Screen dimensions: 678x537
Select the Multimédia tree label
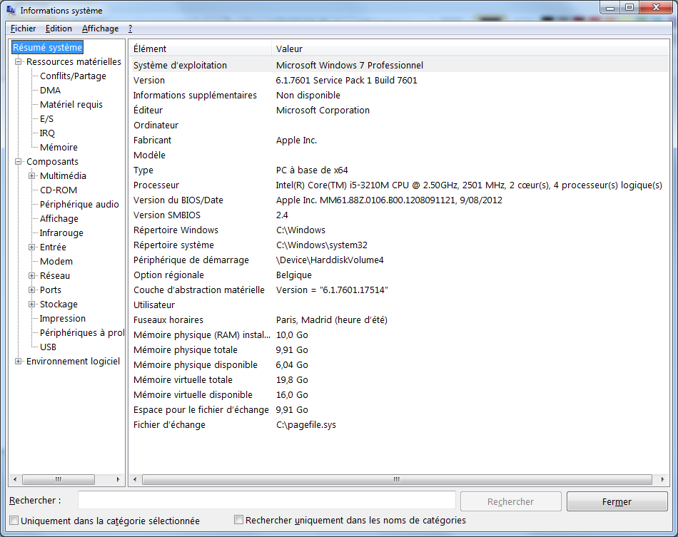tap(63, 176)
